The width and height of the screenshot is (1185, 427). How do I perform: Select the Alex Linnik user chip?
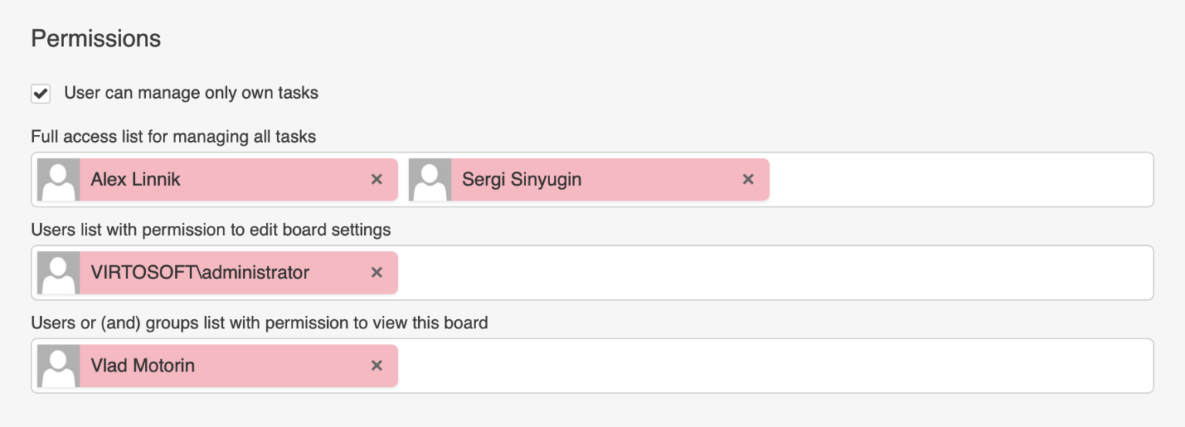click(x=218, y=180)
